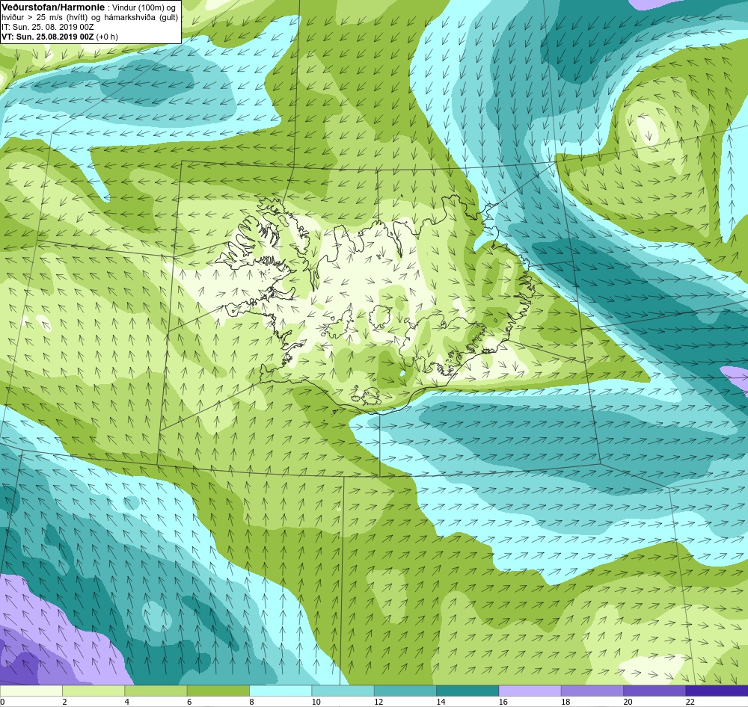Click the pale yellow 0–2 m/s legend swatch
This screenshot has height=707, width=748.
pos(31,691)
